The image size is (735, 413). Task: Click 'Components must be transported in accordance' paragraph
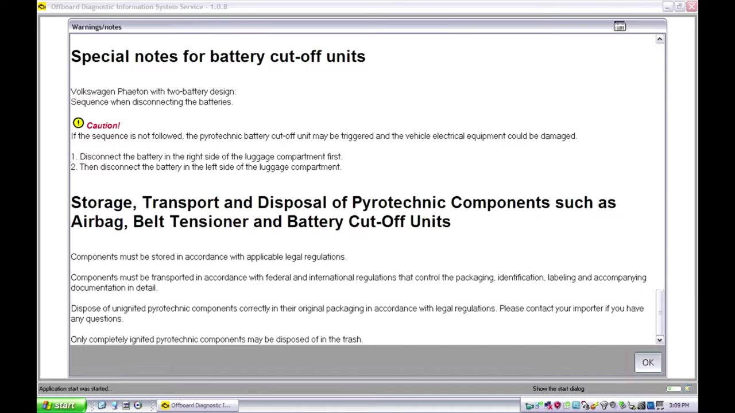click(x=358, y=283)
